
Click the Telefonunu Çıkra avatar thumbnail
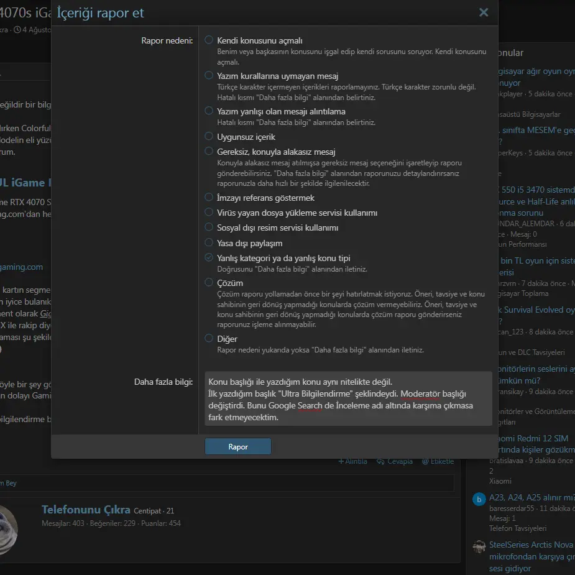pos(9,529)
